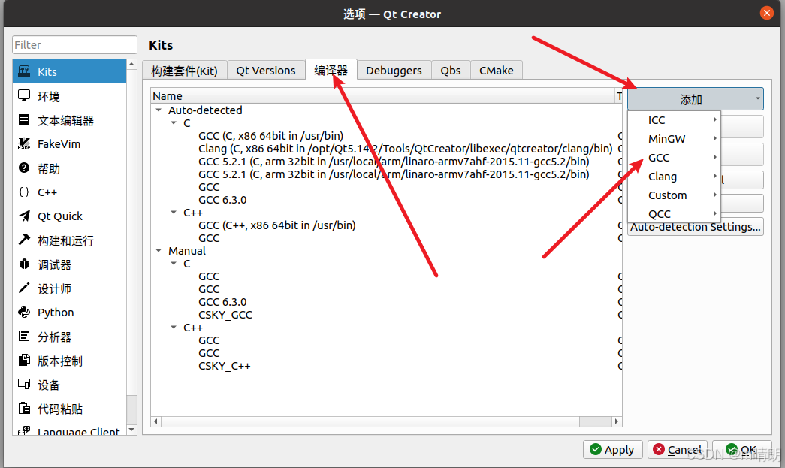This screenshot has width=785, height=468.
Task: Collapse the C group under Manual
Action: coord(174,264)
